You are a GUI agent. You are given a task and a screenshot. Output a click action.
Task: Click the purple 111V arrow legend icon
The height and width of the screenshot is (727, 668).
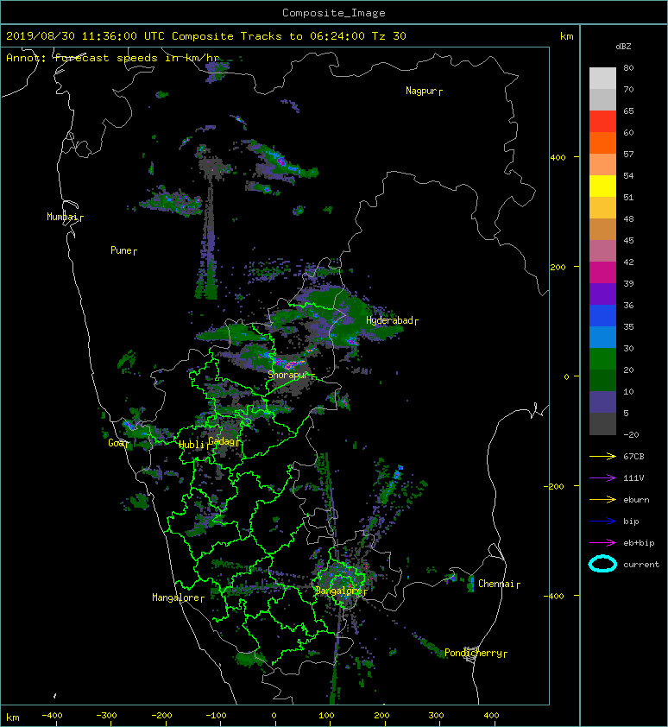(602, 478)
